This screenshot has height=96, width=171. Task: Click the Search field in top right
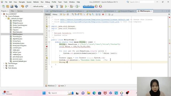pyautogui.click(x=142, y=2)
